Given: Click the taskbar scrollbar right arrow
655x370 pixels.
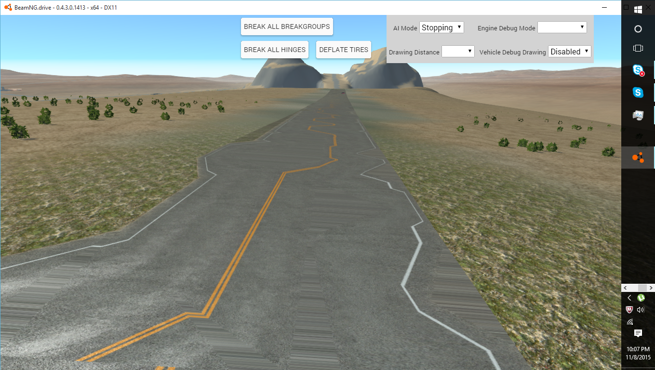Looking at the screenshot, I should coord(652,288).
